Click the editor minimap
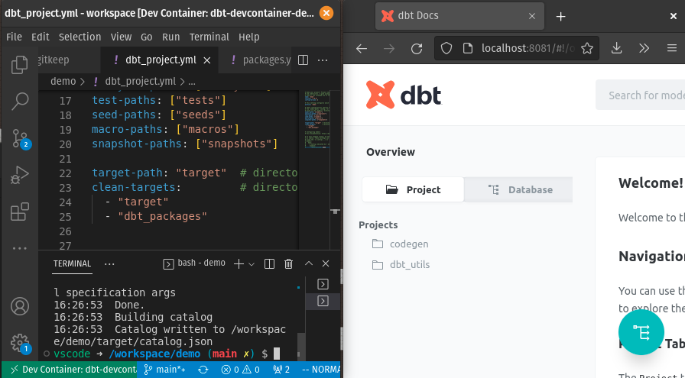This screenshot has width=685, height=378. coord(317,120)
